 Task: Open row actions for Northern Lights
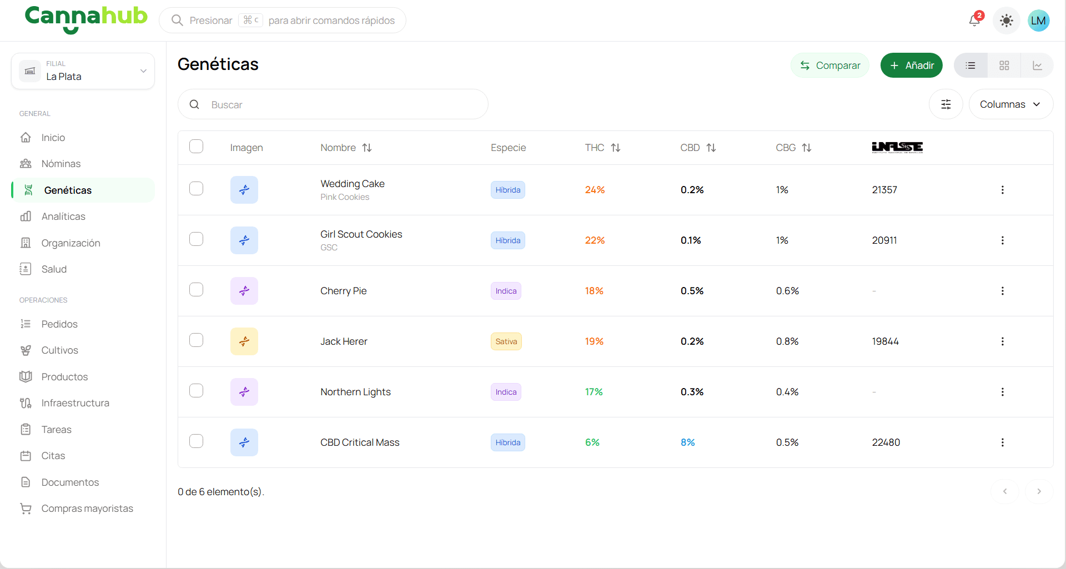(1003, 392)
